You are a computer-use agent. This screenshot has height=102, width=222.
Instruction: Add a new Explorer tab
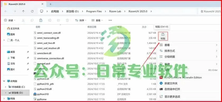pos(50,4)
